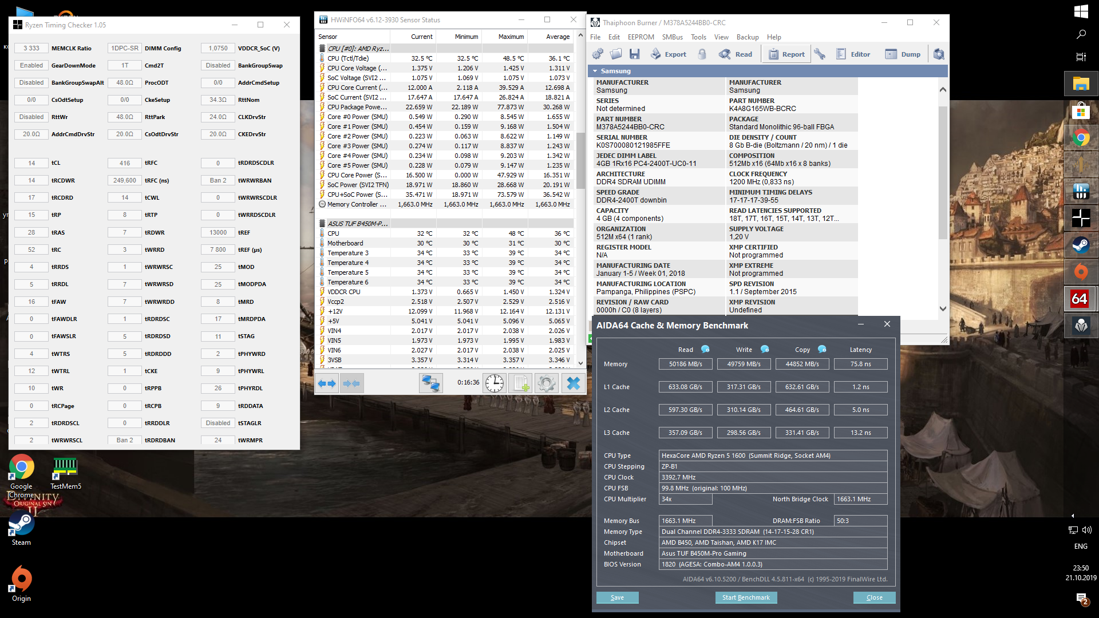Click the Write column info icon in AIDA64

click(765, 349)
